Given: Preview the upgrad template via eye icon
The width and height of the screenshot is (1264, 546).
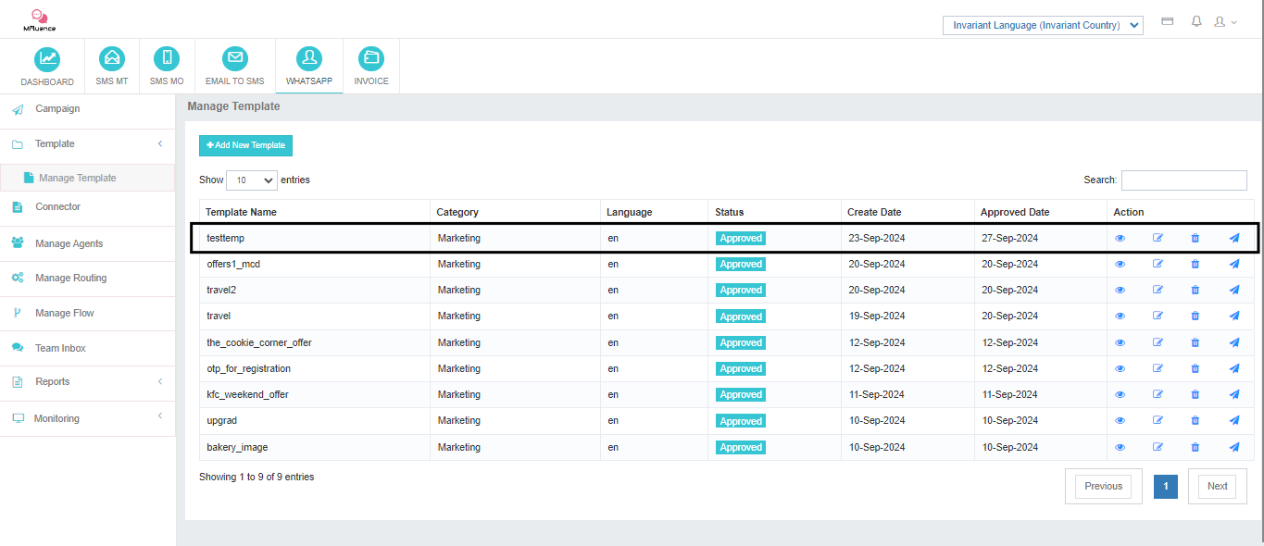Looking at the screenshot, I should pyautogui.click(x=1120, y=421).
